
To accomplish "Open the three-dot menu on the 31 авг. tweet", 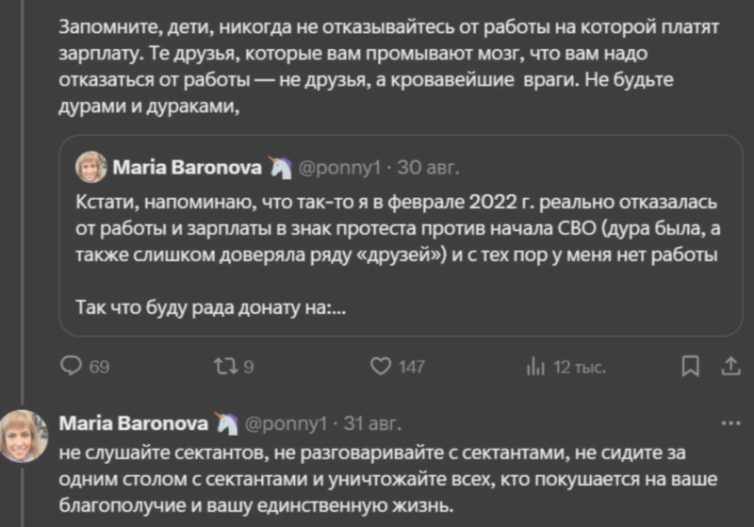I will coord(730,423).
